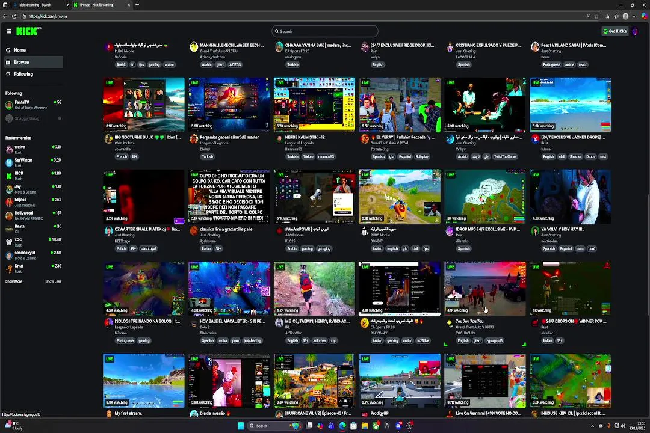Open HOY SALE EL MACALISTER thumbnail
The height and width of the screenshot is (433, 650).
229,289
